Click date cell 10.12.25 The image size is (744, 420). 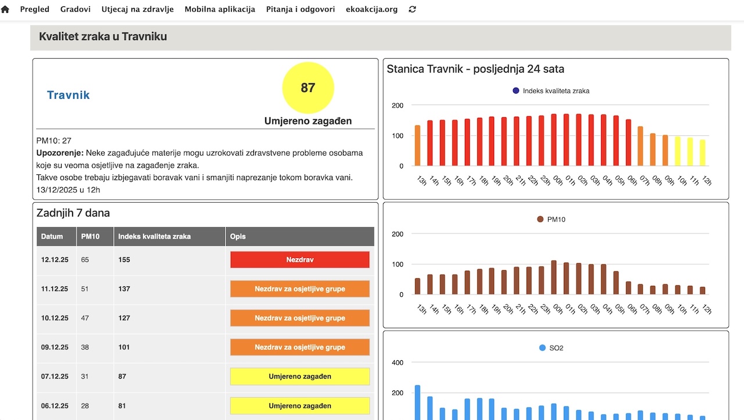point(55,318)
